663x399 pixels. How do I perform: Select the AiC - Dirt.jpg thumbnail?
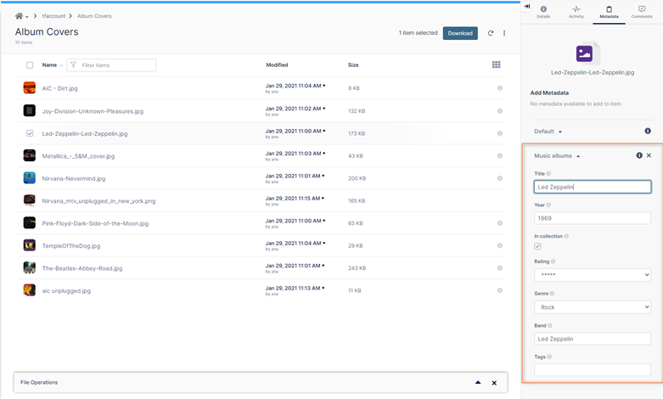(29, 88)
